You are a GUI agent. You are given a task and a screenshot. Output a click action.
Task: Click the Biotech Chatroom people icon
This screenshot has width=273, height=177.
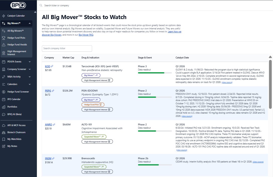[4, 132]
